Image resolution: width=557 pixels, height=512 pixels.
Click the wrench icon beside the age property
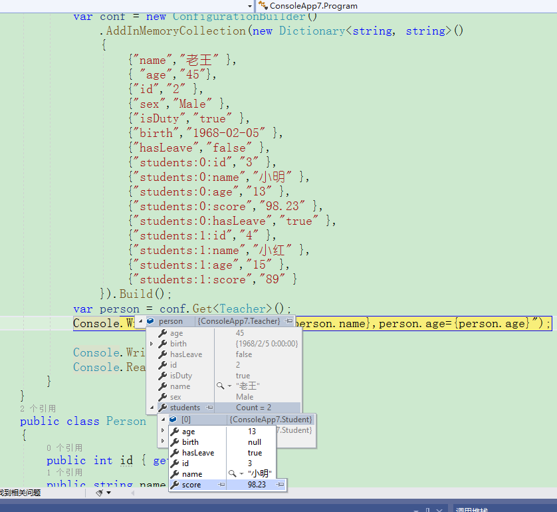(164, 333)
